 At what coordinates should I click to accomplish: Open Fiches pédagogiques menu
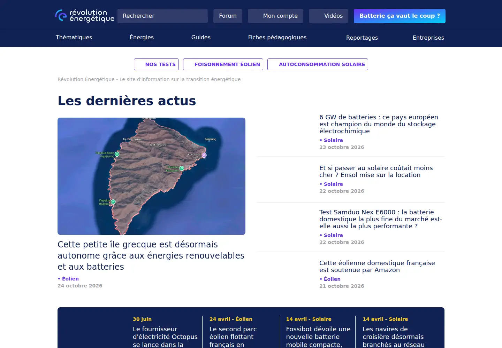tap(277, 37)
